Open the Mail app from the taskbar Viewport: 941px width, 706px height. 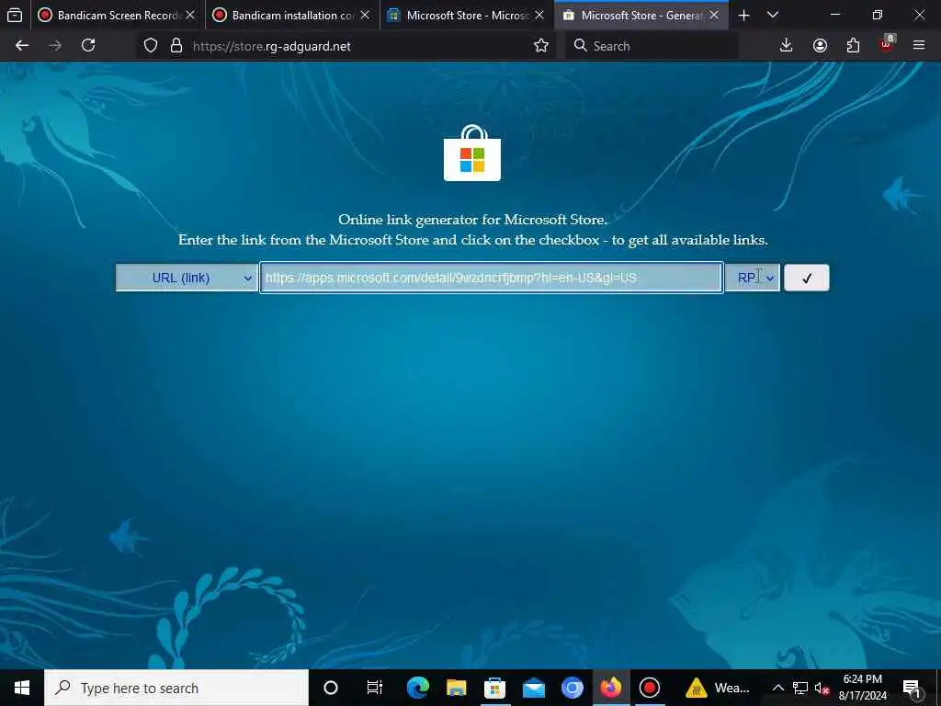(534, 688)
